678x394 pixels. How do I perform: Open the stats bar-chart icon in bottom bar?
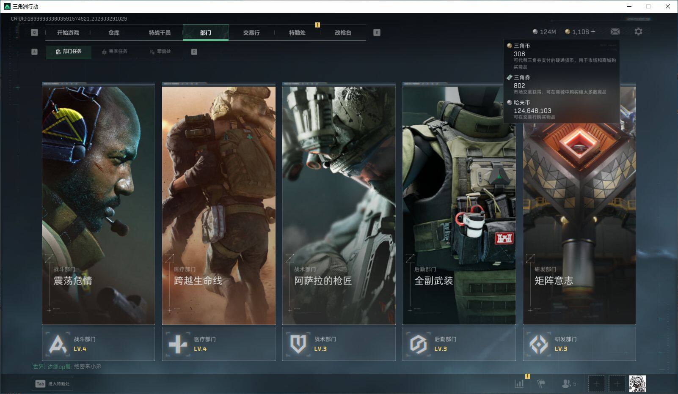tap(519, 383)
